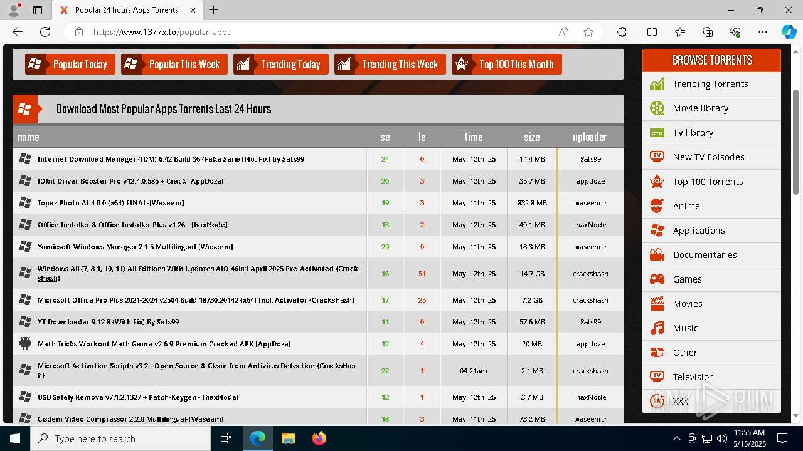Viewport: 803px width, 451px height.
Task: Click the Movie library film reel icon
Action: [x=657, y=108]
